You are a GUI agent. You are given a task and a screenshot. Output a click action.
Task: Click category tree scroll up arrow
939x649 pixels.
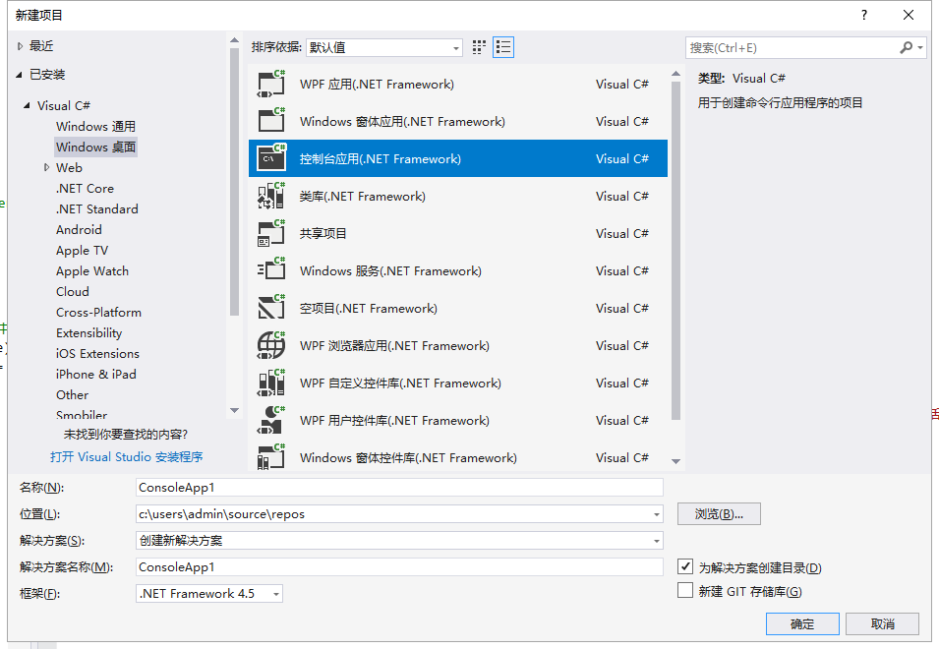point(234,40)
